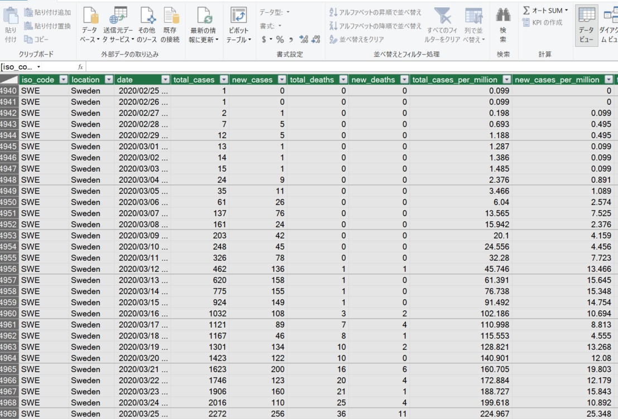This screenshot has width=618, height=419.
Task: Click the PivotTable (ピボットテーブル) icon
Action: coord(238,16)
